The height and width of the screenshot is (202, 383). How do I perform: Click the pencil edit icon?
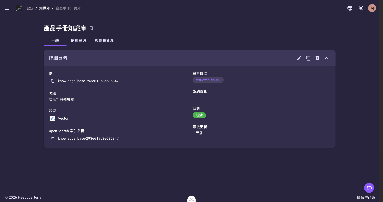click(299, 58)
